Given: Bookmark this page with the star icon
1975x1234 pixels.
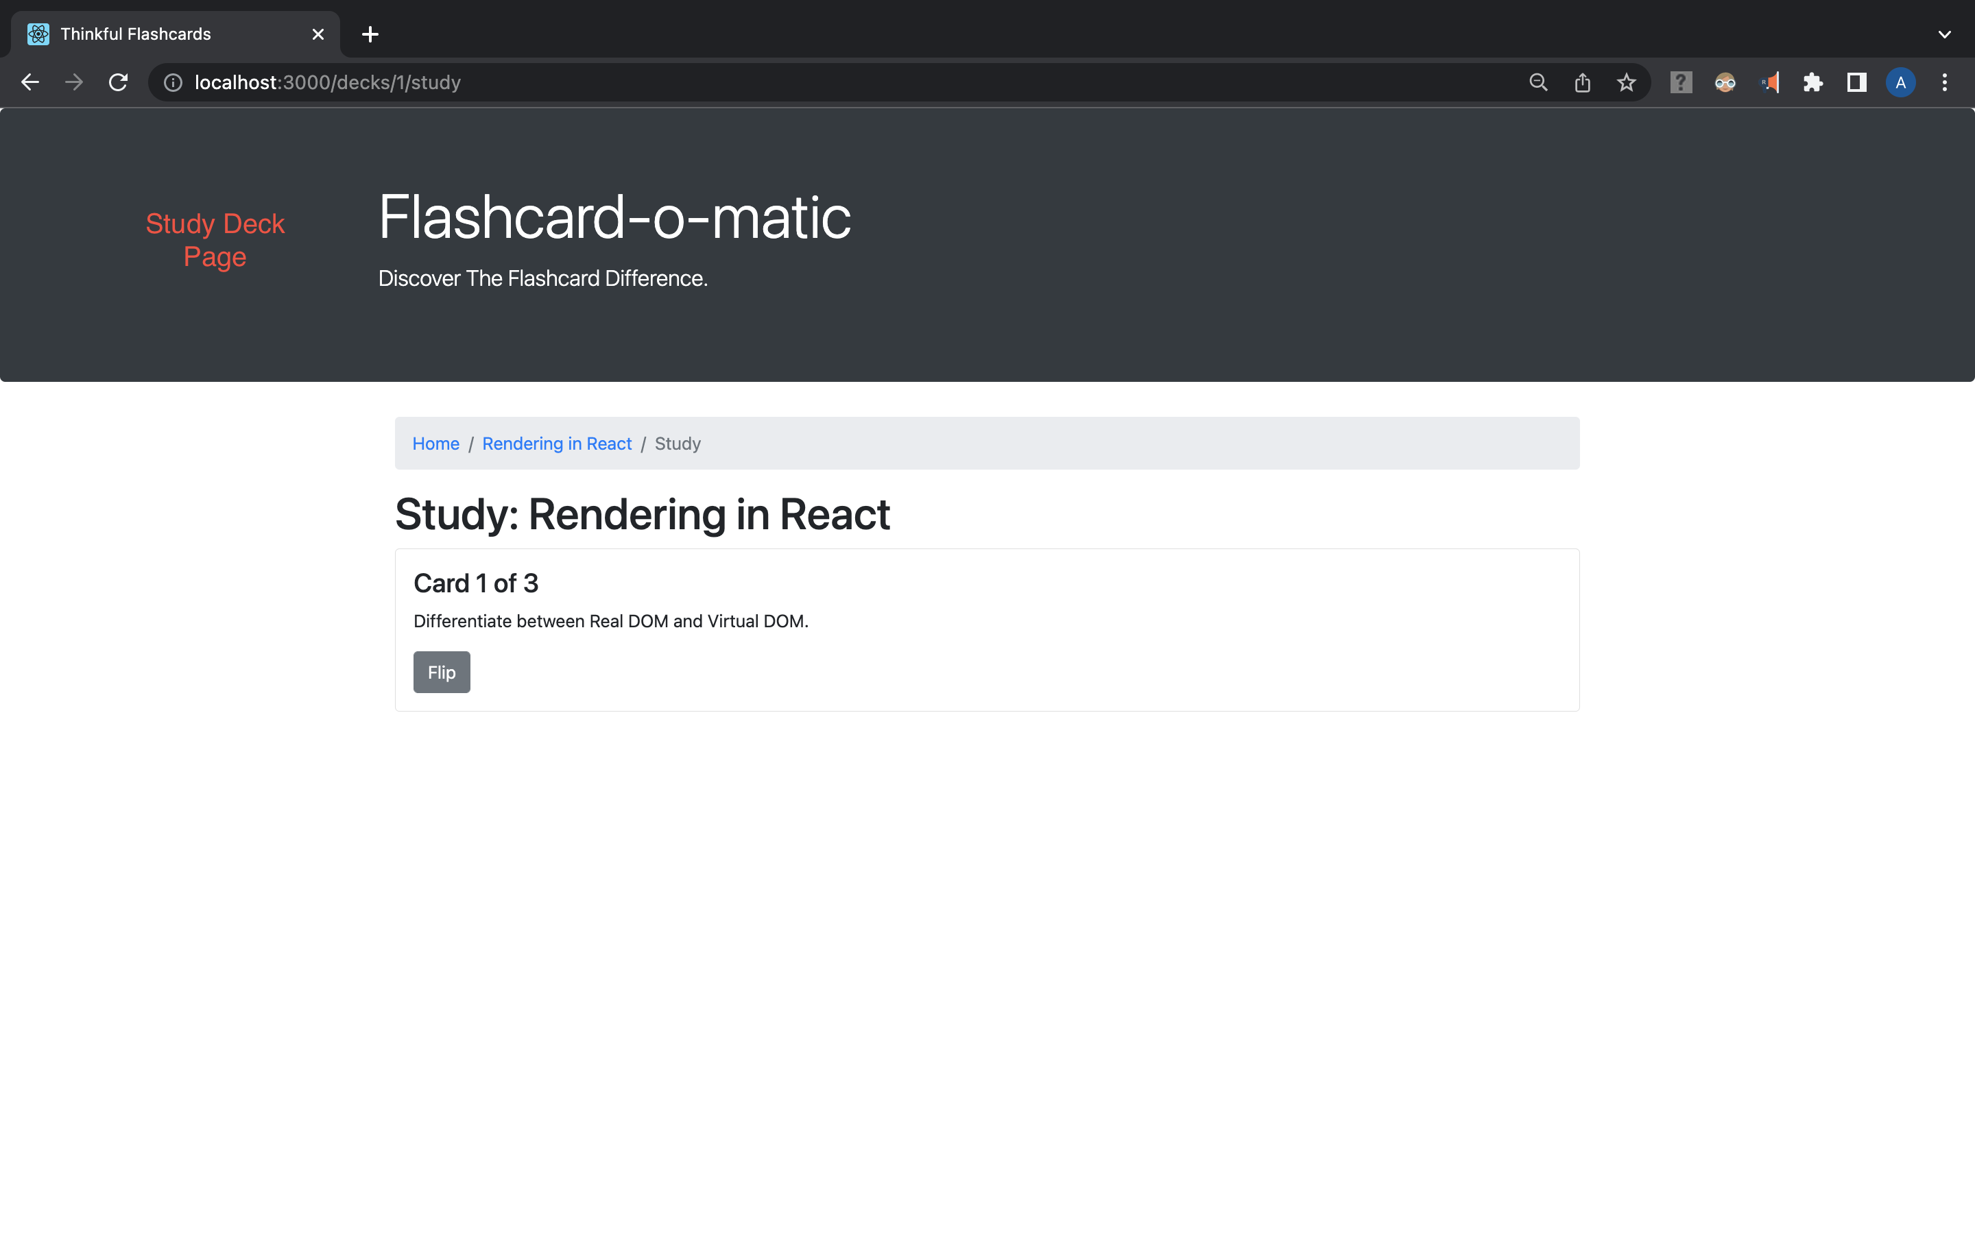Looking at the screenshot, I should [x=1626, y=82].
